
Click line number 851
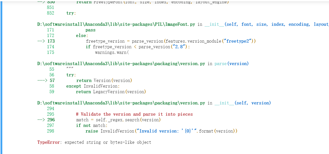pyautogui.click(x=50, y=7)
